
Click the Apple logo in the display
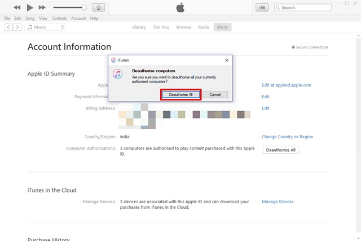point(180,7)
